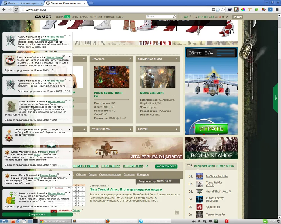
Task: Open the system start menu button
Action: click(x=4, y=221)
